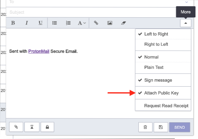Screen dimensions: 198x139
Task: Insert a bulleted list
Action: (55, 23)
